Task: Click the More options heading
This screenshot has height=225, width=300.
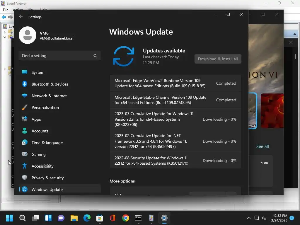Action: [x=122, y=181]
